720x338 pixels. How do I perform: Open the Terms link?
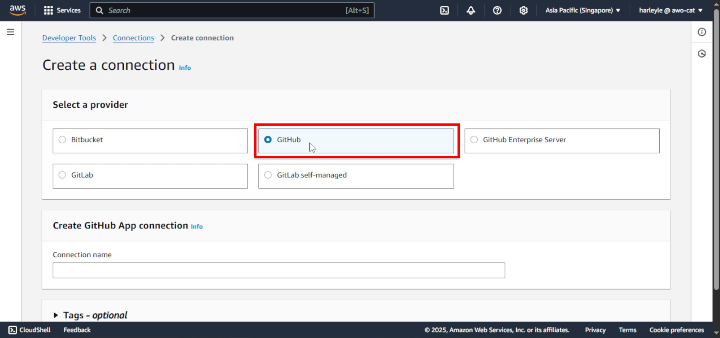point(627,330)
